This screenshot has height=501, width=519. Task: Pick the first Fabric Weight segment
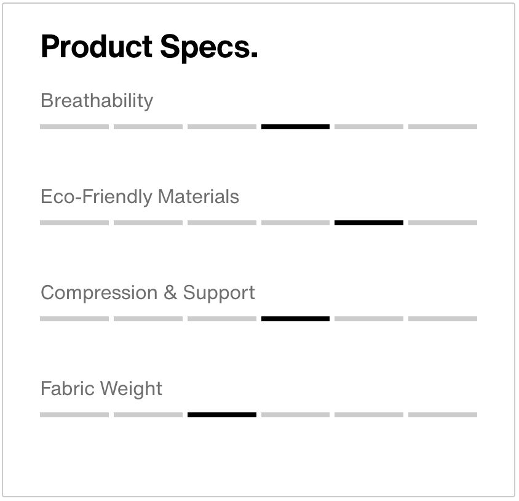pos(74,415)
